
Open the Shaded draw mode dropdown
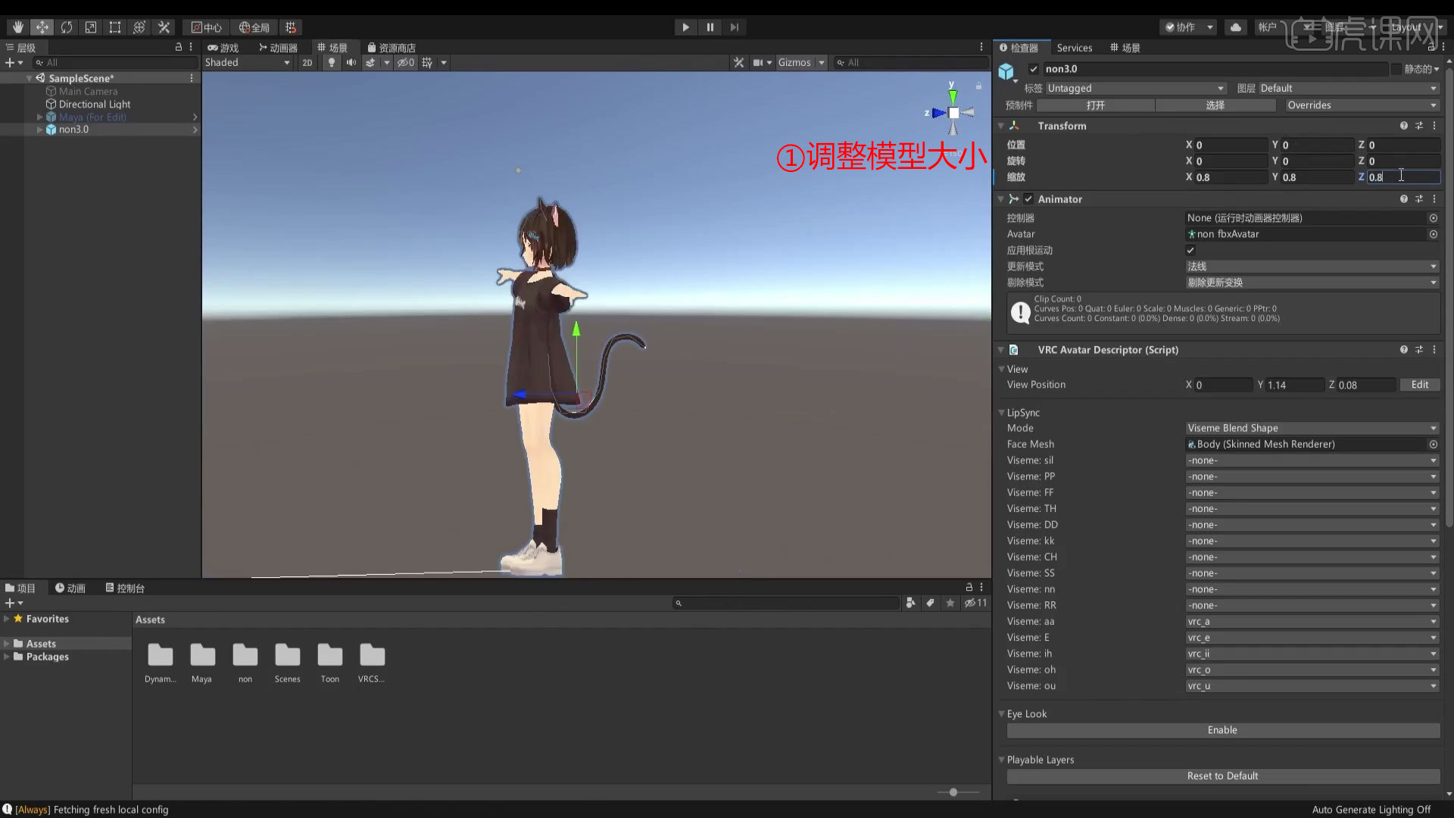click(x=248, y=62)
